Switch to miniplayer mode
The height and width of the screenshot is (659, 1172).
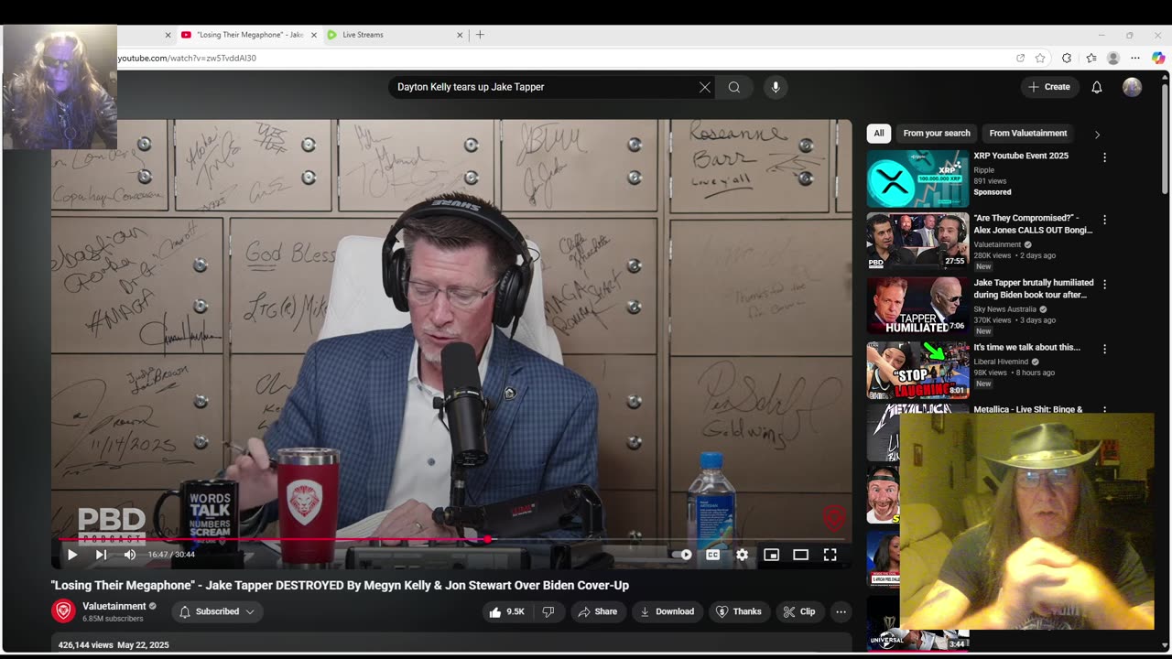(771, 555)
